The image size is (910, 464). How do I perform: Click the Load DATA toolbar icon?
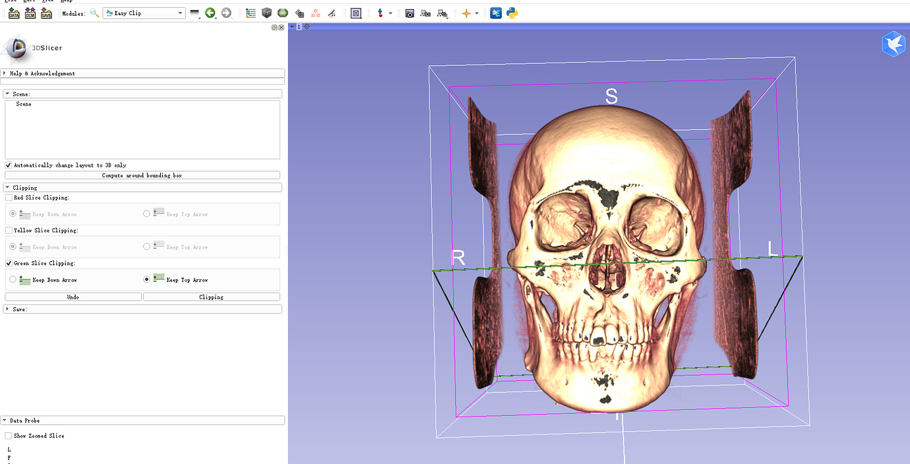(x=14, y=13)
